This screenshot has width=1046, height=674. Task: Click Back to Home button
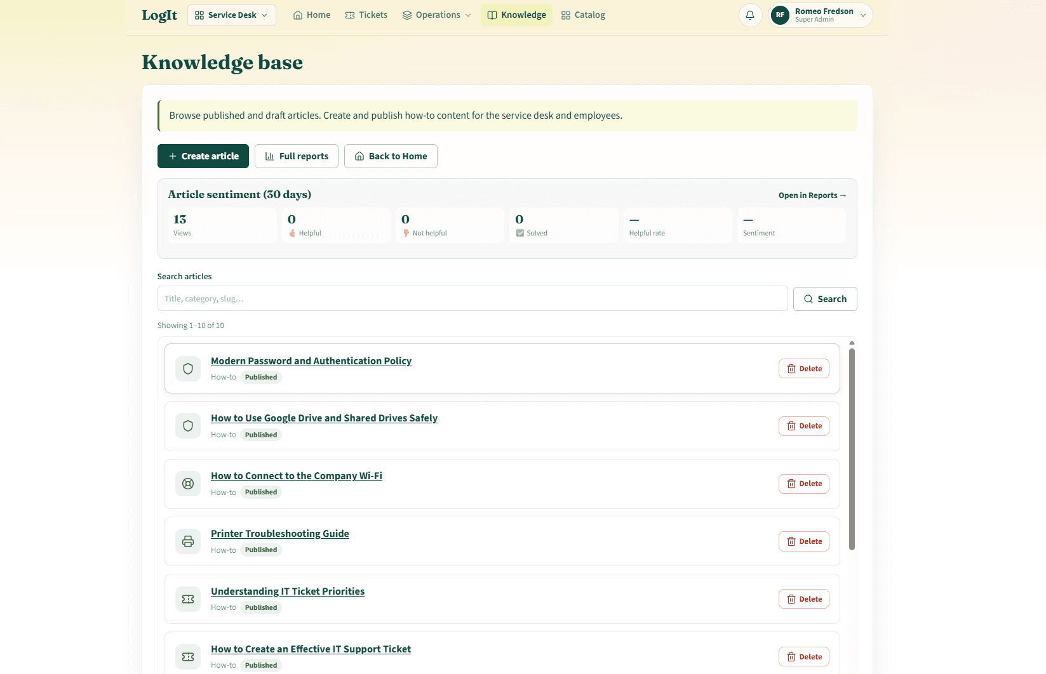(391, 156)
